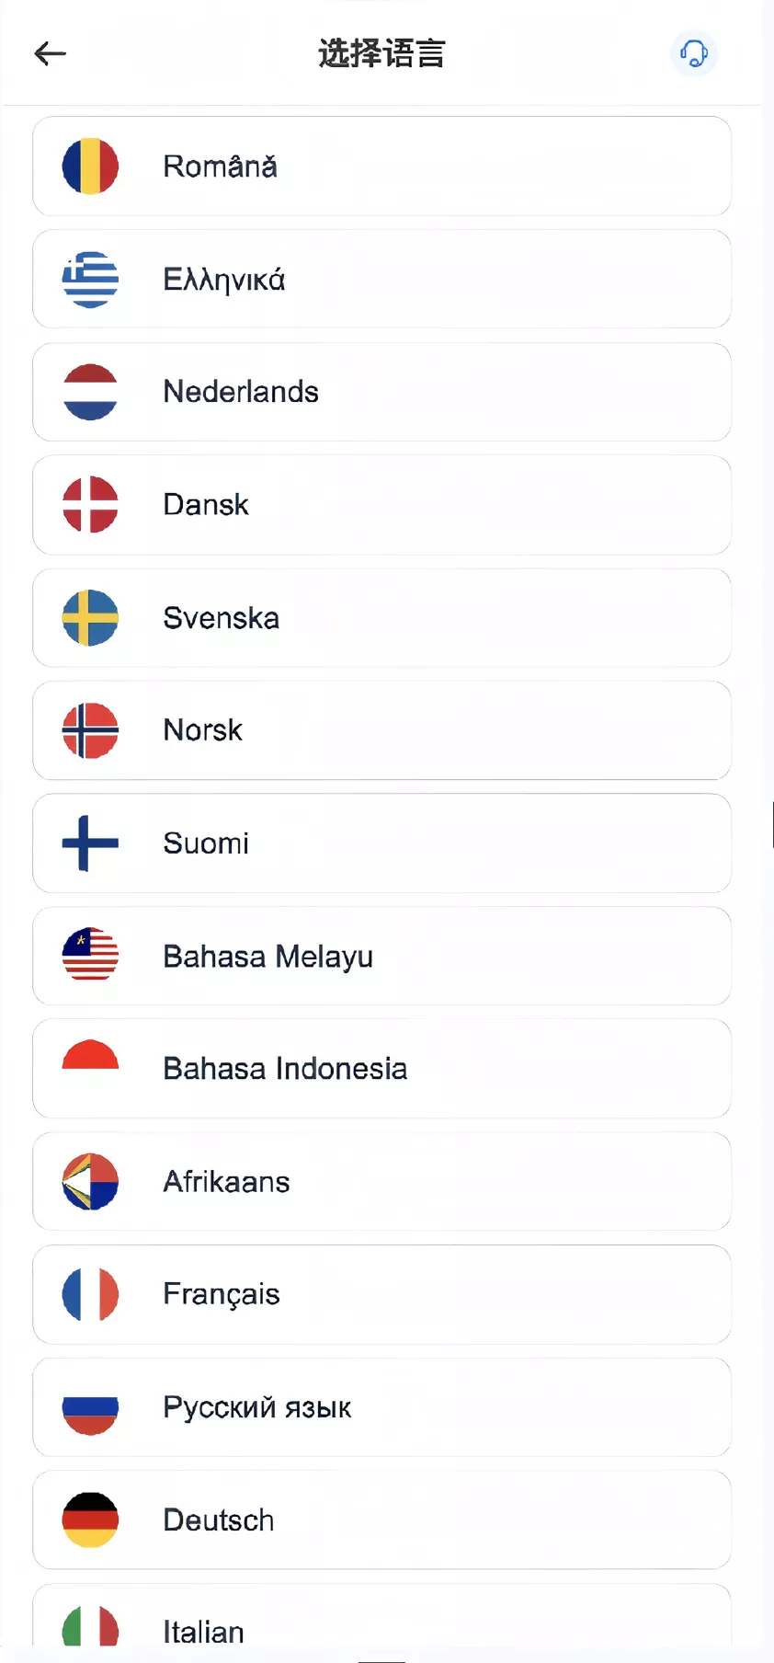Select Bahasa Indonesia language
This screenshot has width=774, height=1663.
click(x=381, y=1069)
